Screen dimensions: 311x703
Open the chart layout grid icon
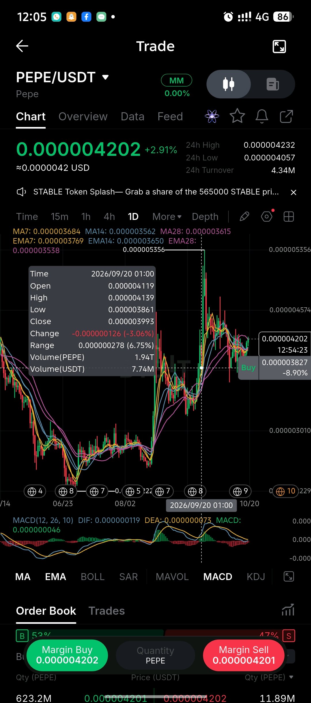tap(289, 216)
